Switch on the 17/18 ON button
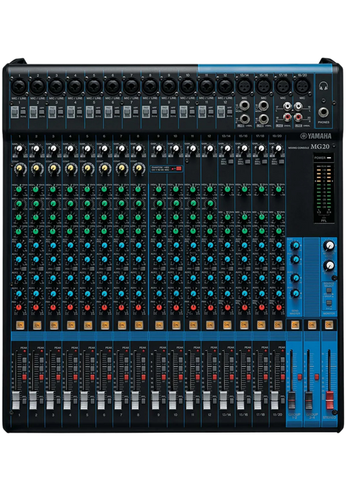346x493 pixels. point(261,325)
